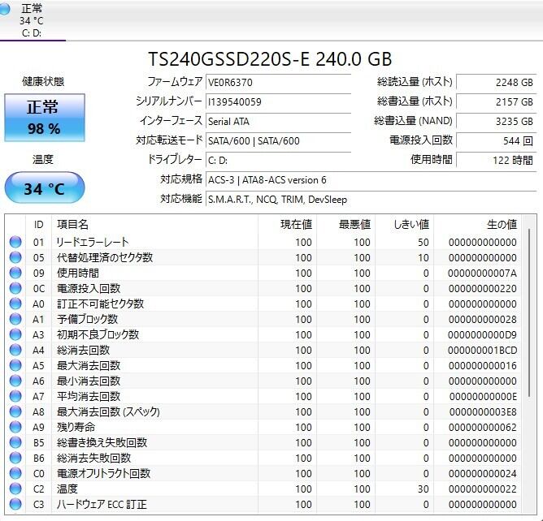Viewport: 543px width, 521px height.
Task: Click the しきい値 column header
Action: click(411, 224)
